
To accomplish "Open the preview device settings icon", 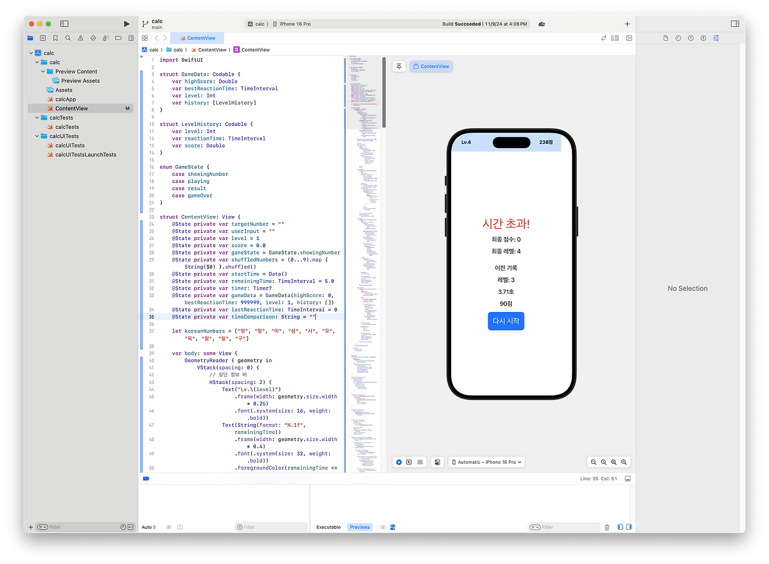I will [437, 462].
